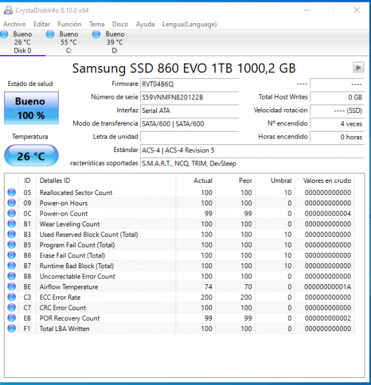This screenshot has height=385, width=371.
Task: Open the Tema menu
Action: click(97, 24)
